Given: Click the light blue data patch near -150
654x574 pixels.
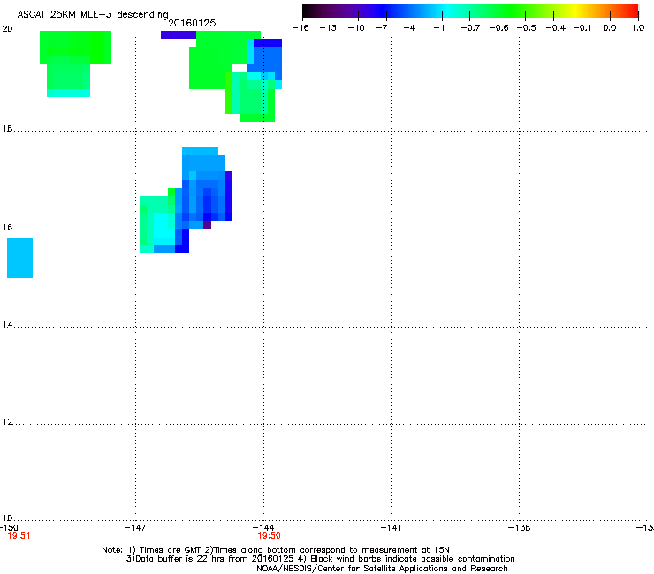Looking at the screenshot, I should [19, 258].
